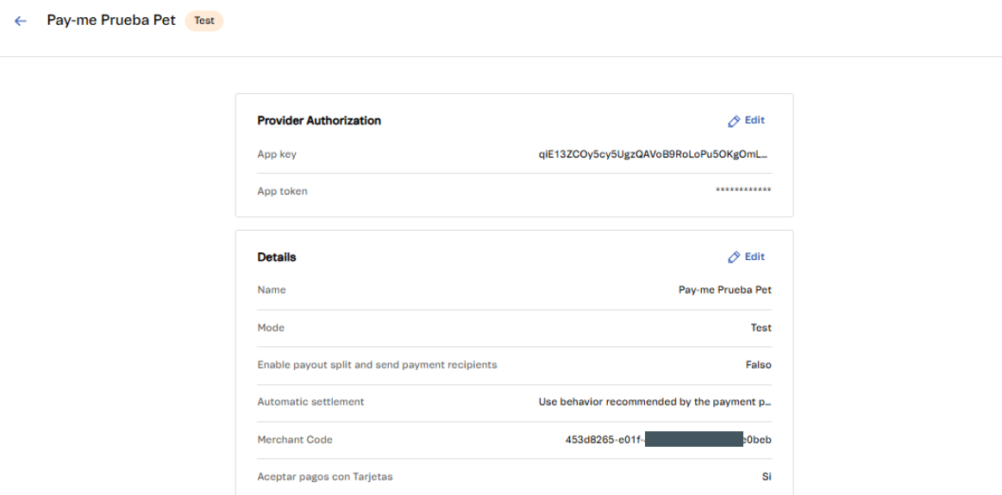Click the Pay-me Prueba Pet page title
1002x495 pixels.
click(x=111, y=21)
